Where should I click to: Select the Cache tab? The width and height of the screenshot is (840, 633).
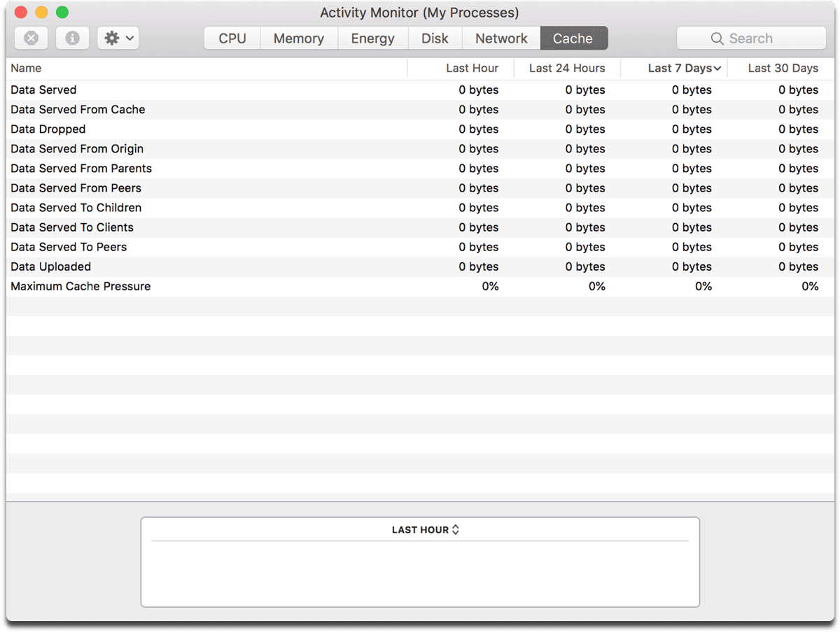573,38
